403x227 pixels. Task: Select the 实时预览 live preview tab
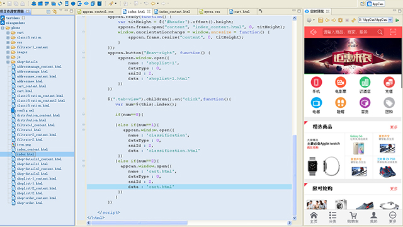click(317, 11)
